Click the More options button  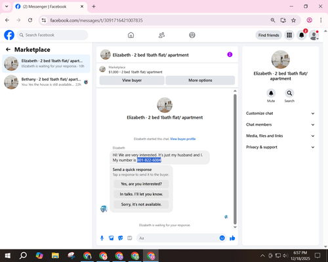click(200, 81)
